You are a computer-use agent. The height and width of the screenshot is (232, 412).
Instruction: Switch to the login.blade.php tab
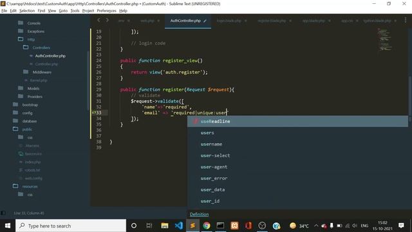coord(229,21)
